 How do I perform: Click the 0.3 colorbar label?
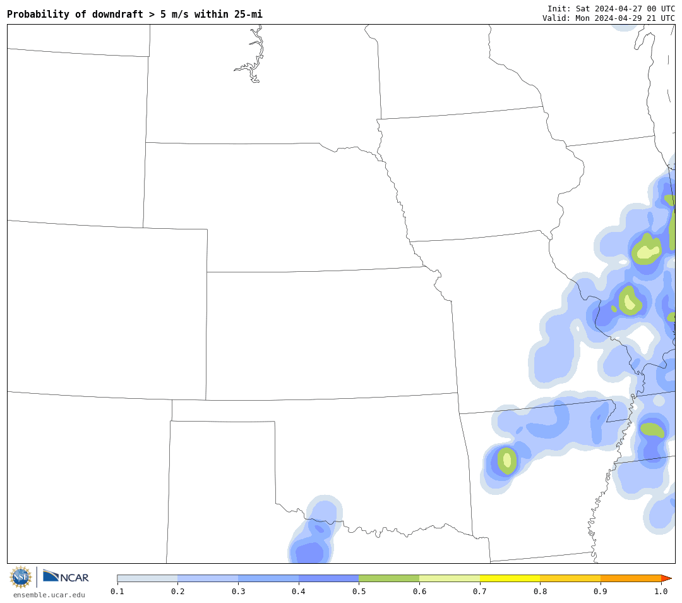pos(238,591)
